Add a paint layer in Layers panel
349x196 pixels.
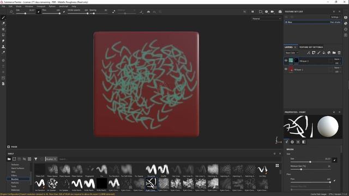coord(318,53)
